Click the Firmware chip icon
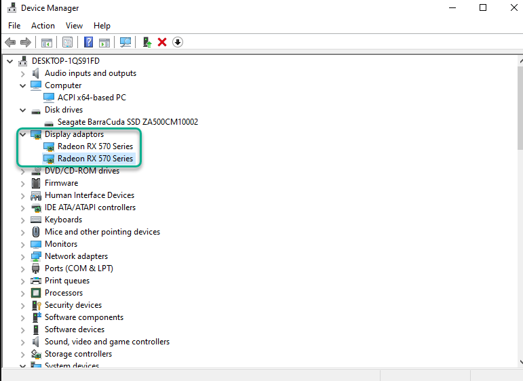523x381 pixels. 36,183
